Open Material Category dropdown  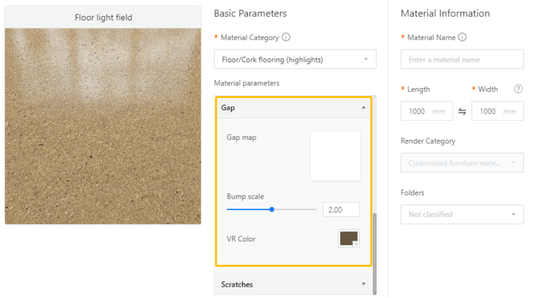coord(295,60)
